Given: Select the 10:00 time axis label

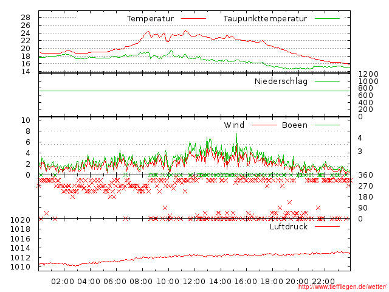Looking at the screenshot, I should (x=168, y=282).
